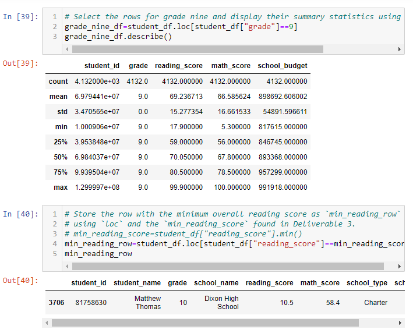
Task: Click 75% school budget value 957299.000000
Action: pos(283,172)
